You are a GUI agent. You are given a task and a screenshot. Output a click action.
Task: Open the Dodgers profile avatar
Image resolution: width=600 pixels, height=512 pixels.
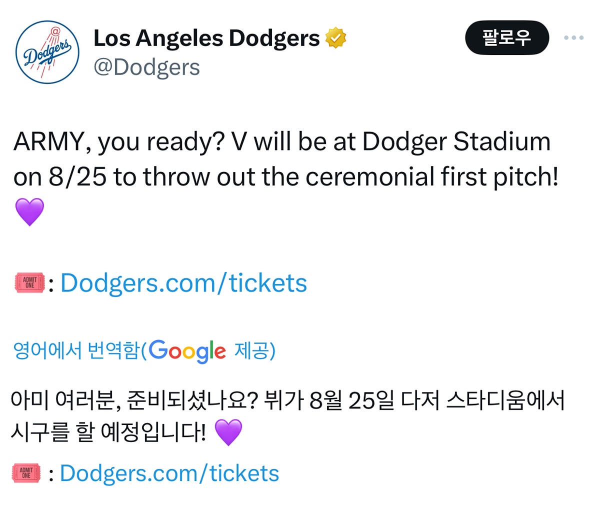tap(47, 52)
